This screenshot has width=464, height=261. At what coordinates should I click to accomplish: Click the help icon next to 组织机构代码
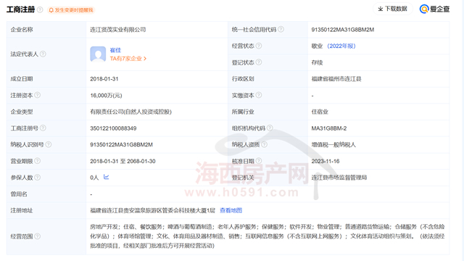click(x=270, y=128)
